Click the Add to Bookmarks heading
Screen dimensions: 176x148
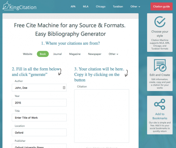point(160,116)
